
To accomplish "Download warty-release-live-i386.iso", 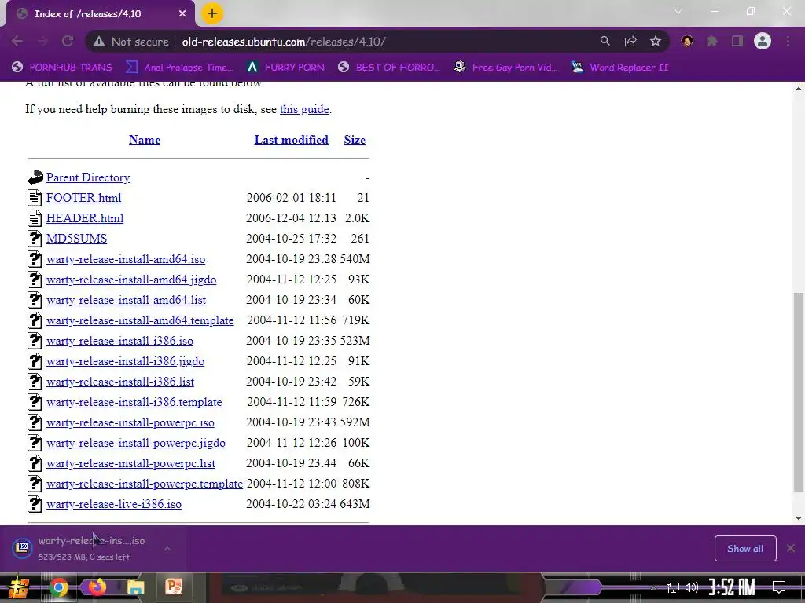I will (114, 505).
